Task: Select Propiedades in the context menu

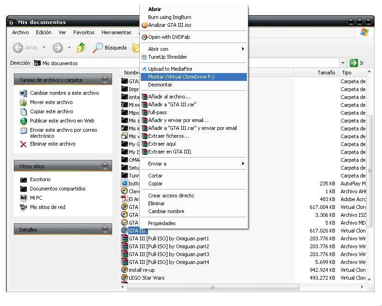Action: coord(194,223)
